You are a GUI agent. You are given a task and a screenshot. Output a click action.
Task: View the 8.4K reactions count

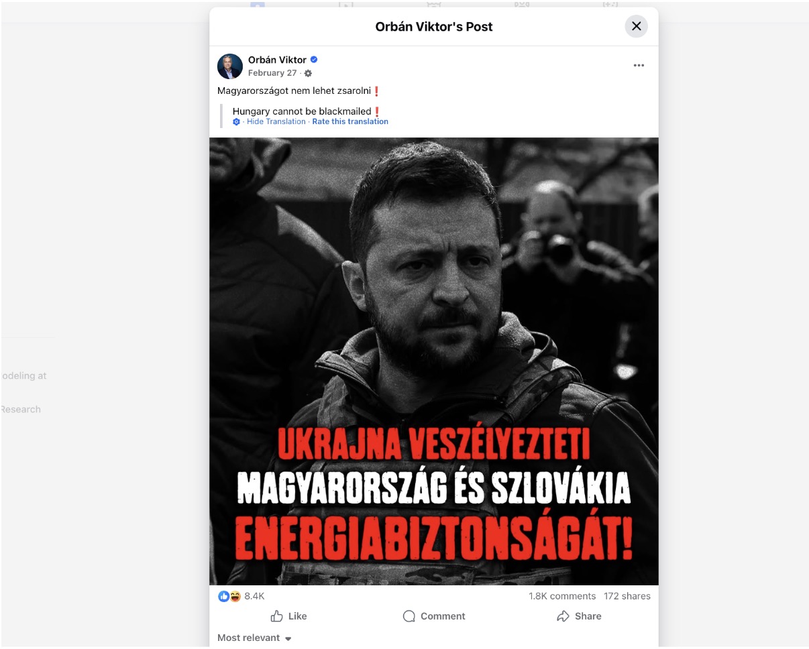click(254, 596)
